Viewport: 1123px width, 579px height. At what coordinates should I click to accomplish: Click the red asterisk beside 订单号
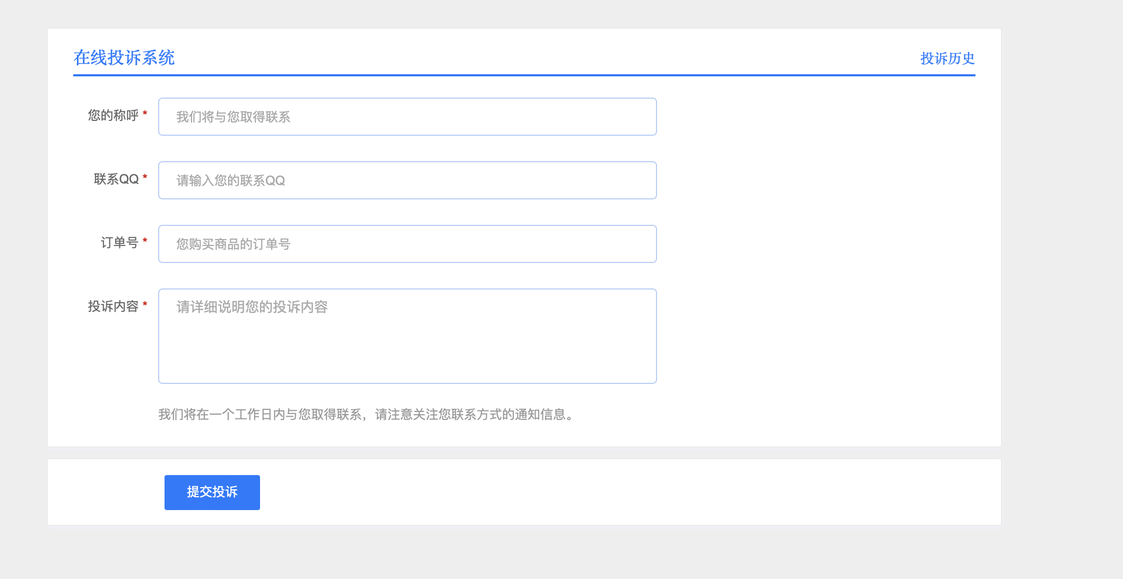(x=145, y=241)
